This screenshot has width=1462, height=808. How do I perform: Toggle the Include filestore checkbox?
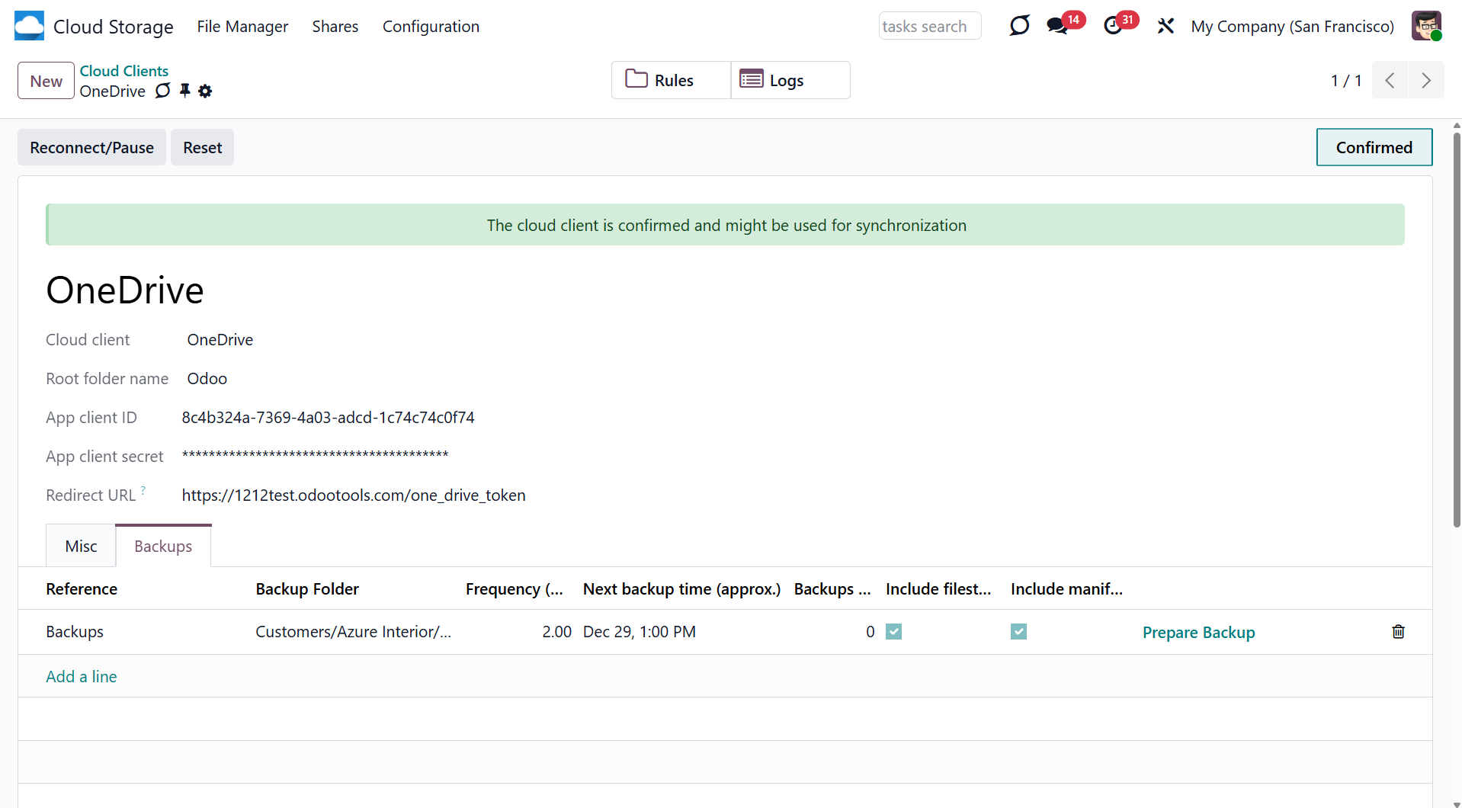pyautogui.click(x=893, y=632)
